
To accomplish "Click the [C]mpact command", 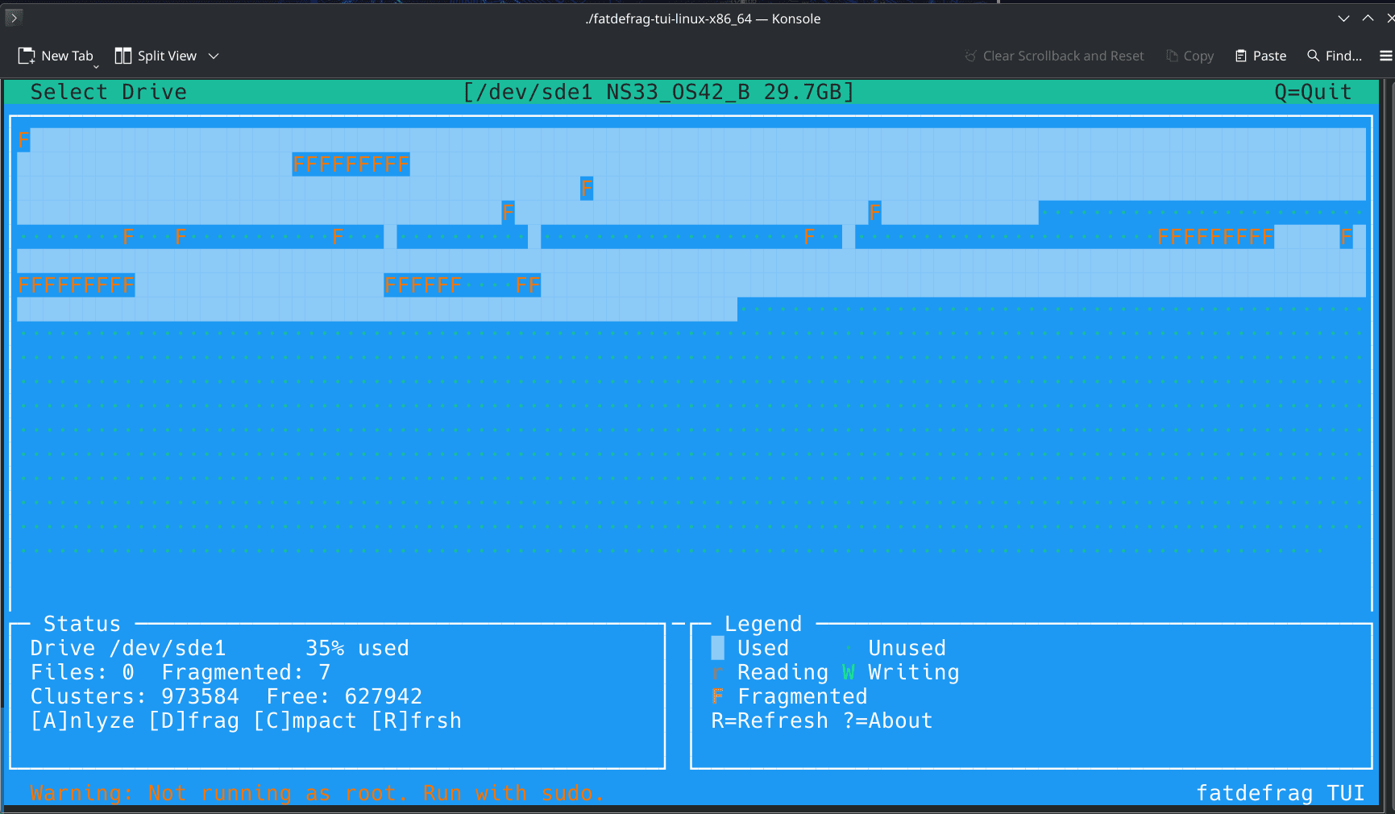I will click(305, 721).
